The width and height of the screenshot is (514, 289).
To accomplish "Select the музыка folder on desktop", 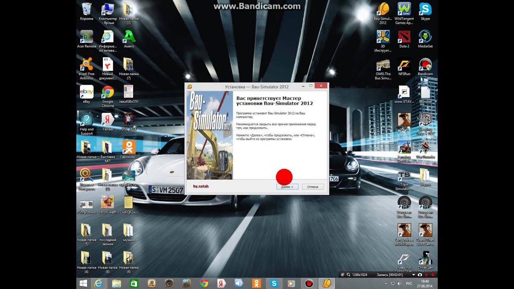I will tap(129, 233).
